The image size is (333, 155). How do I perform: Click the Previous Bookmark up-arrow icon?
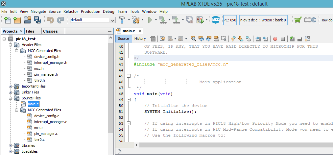[233, 39]
